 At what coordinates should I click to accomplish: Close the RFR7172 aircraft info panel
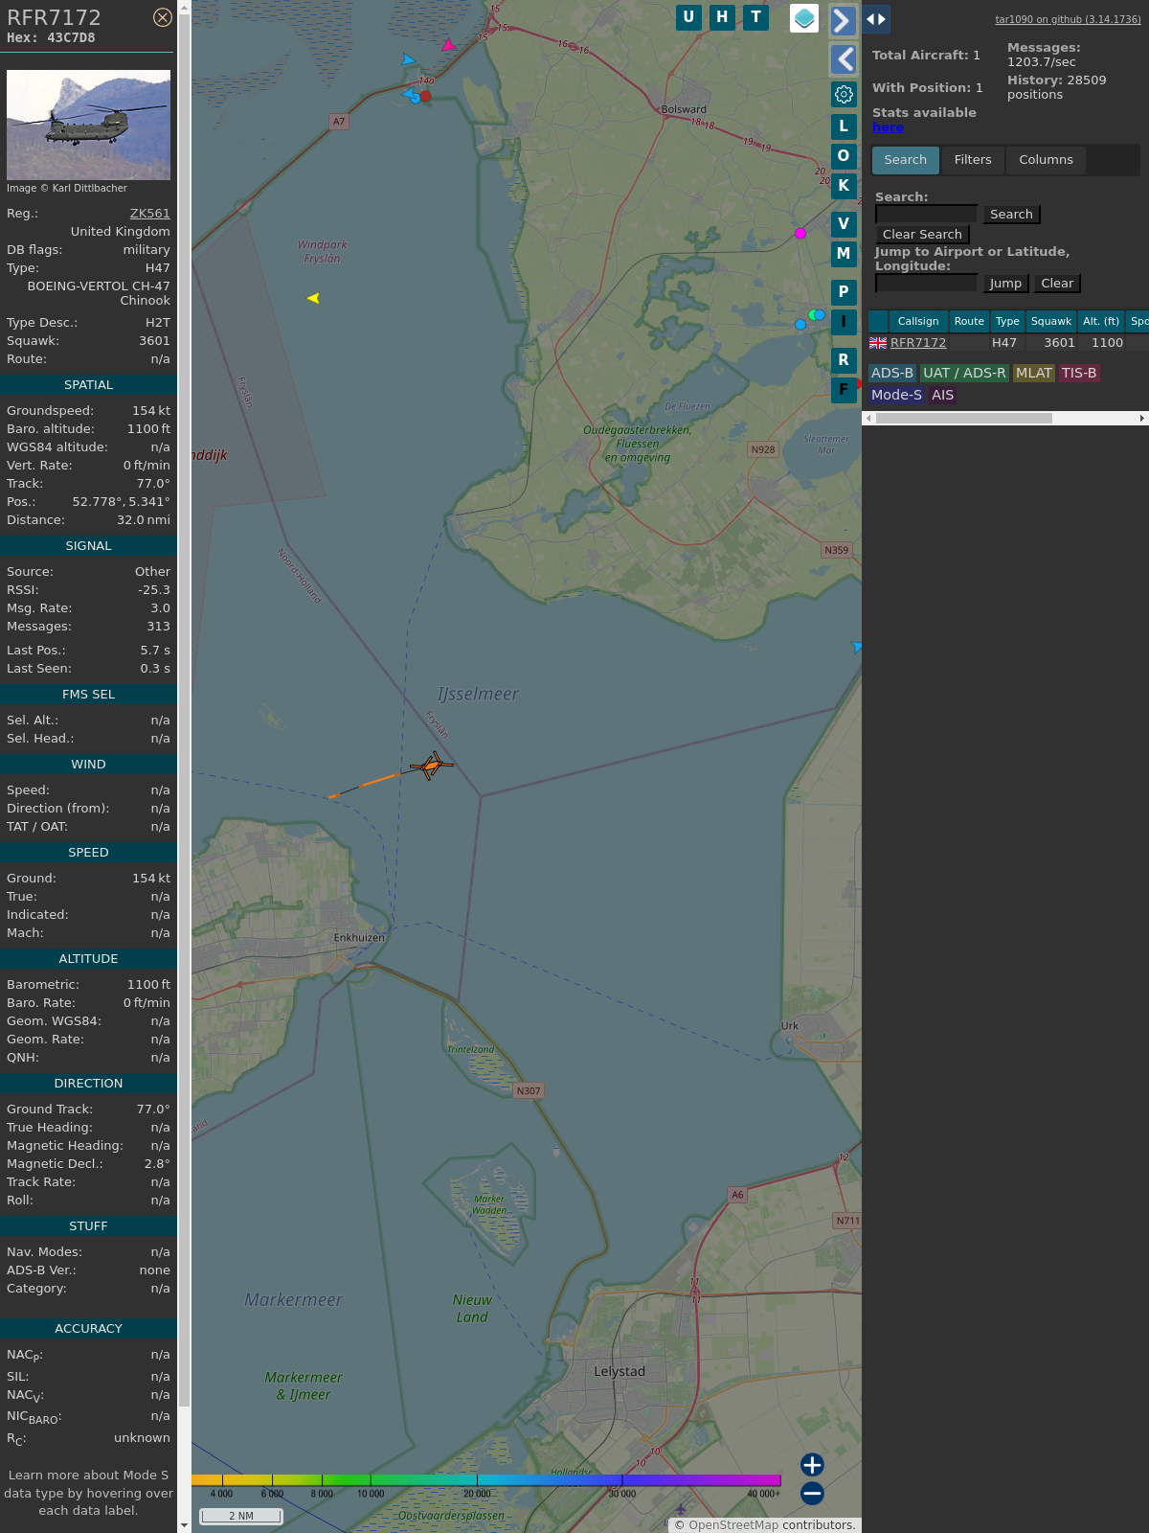click(x=163, y=17)
